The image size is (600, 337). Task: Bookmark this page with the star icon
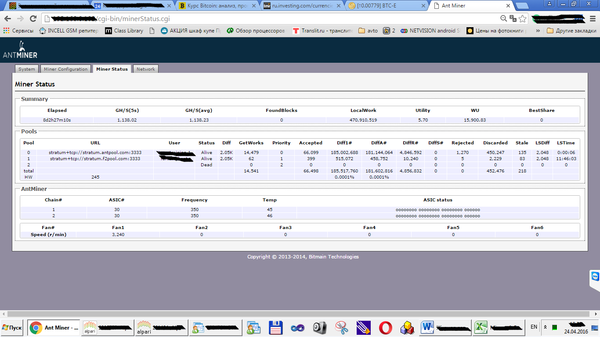pyautogui.click(x=522, y=19)
